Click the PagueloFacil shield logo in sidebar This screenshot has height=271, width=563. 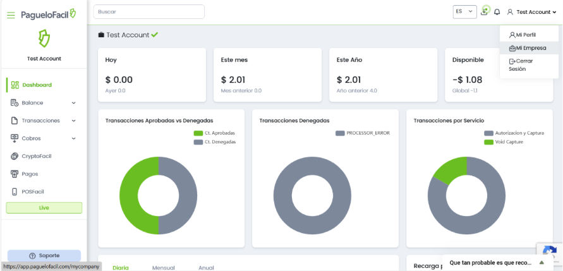point(44,39)
